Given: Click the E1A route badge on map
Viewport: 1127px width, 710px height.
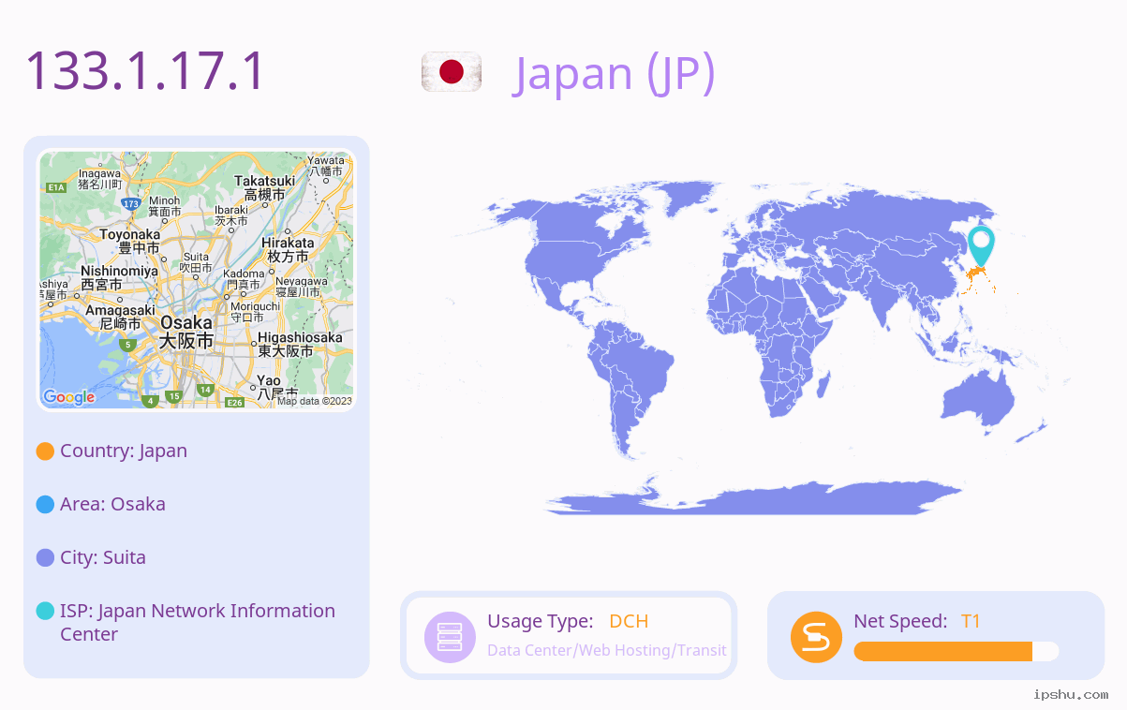Looking at the screenshot, I should click(x=56, y=187).
